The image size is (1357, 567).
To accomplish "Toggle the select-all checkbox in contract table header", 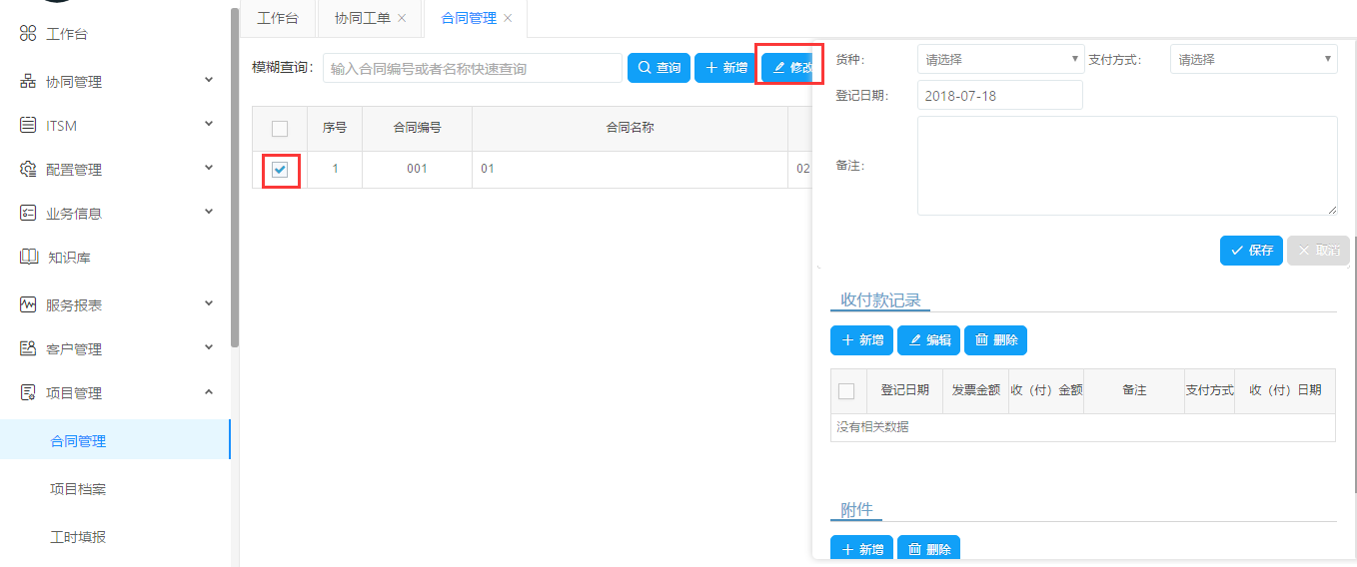I will tap(280, 129).
